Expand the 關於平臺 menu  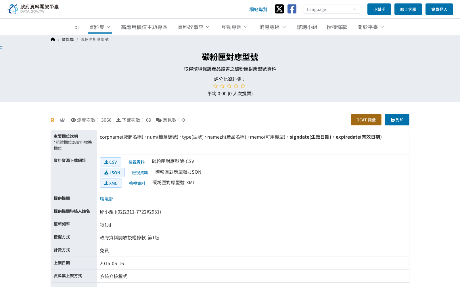[x=371, y=27]
